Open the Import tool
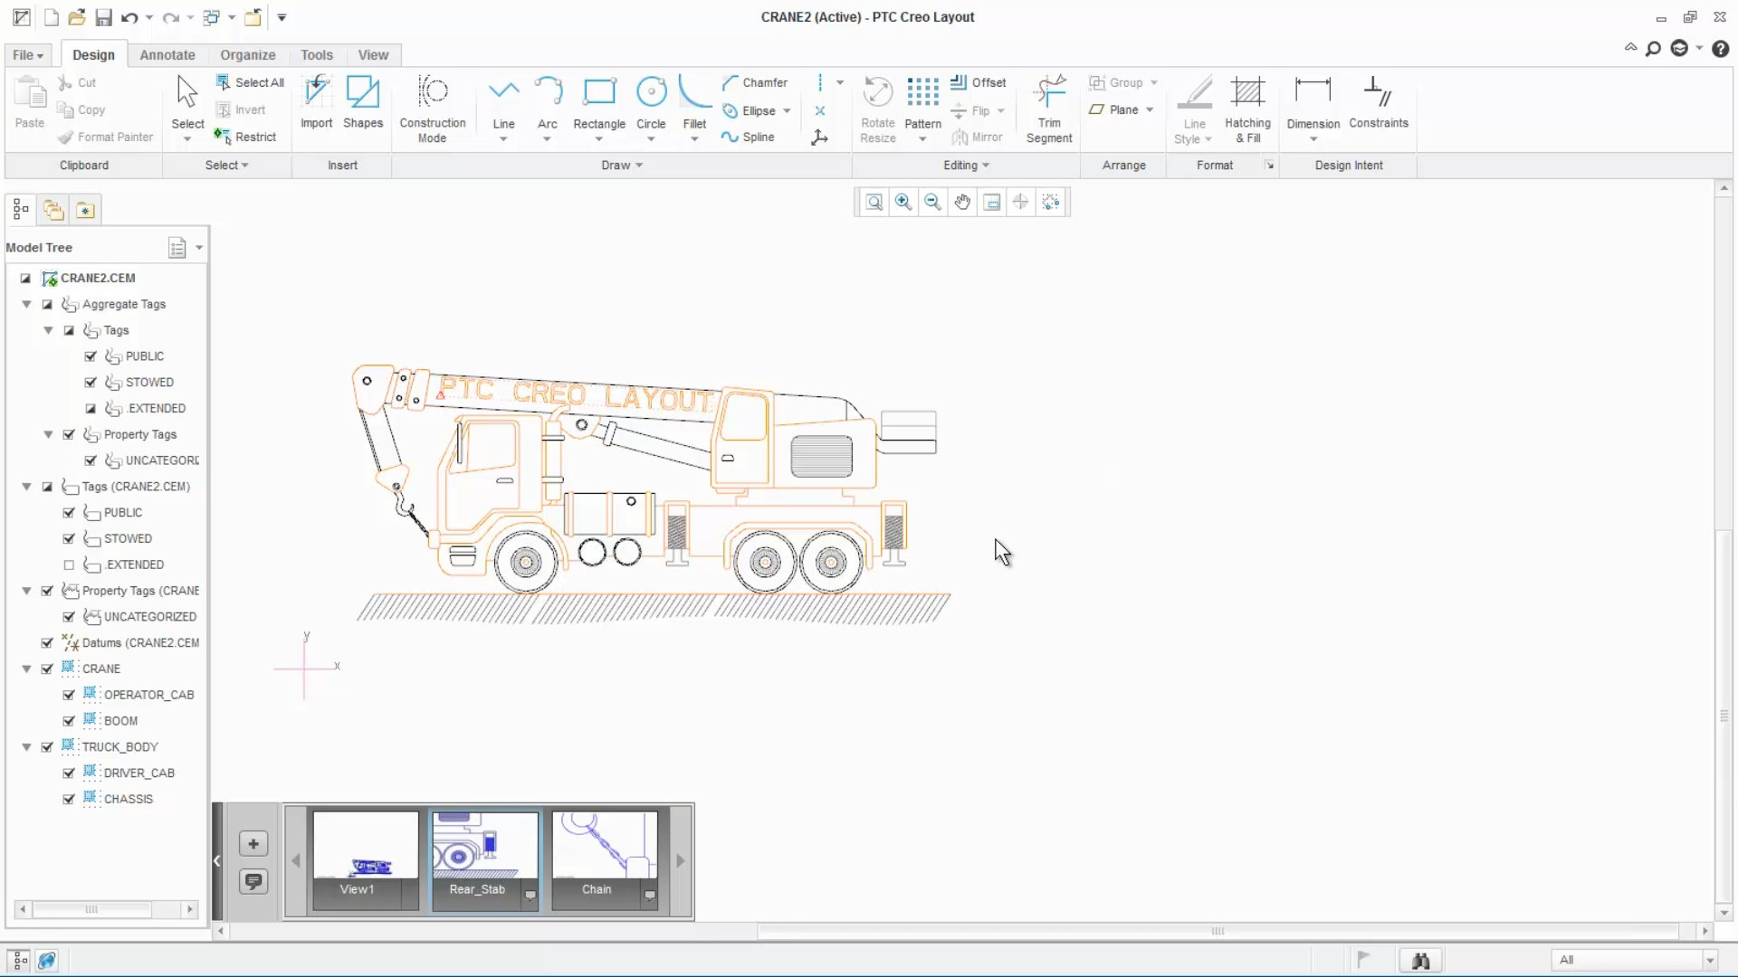 [x=317, y=102]
